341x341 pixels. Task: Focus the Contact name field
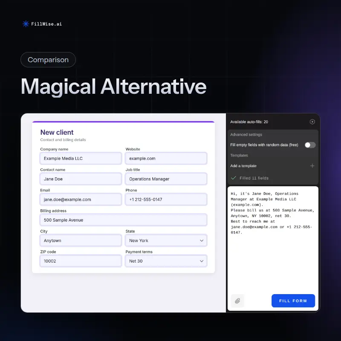click(x=81, y=179)
